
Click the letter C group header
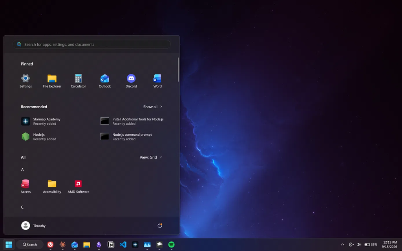(22, 207)
